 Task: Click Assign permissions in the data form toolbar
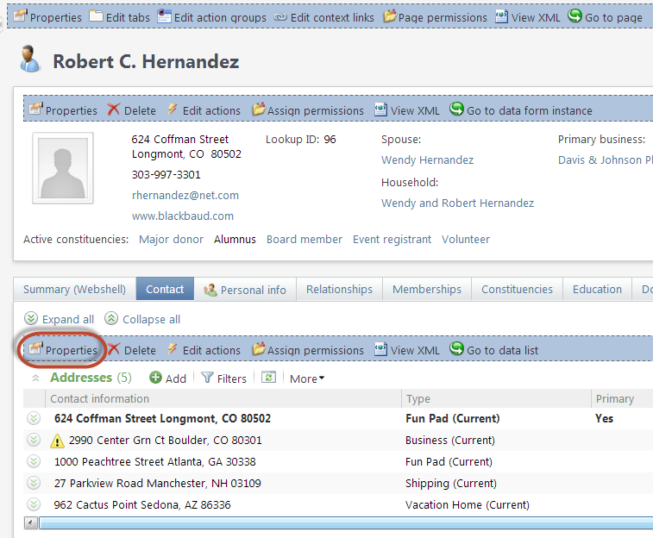308,110
